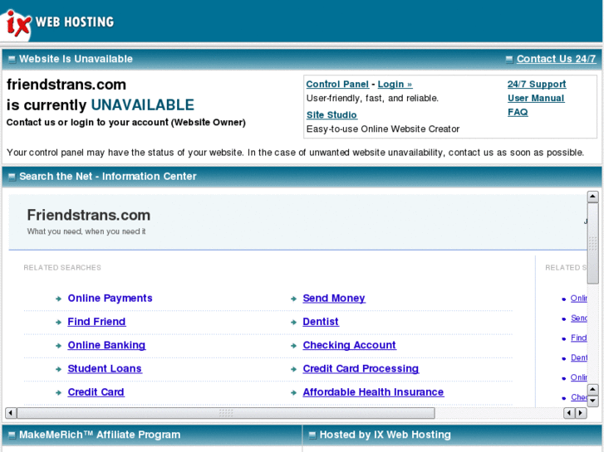Click the horizontal scrollbar left arrow at far left

(11, 413)
